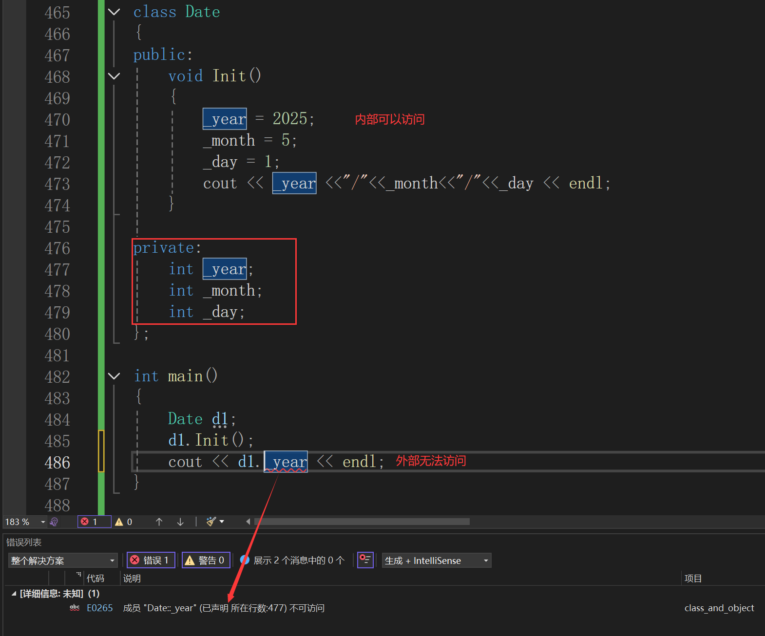
Task: Go to next issue with down arrow
Action: tap(180, 522)
